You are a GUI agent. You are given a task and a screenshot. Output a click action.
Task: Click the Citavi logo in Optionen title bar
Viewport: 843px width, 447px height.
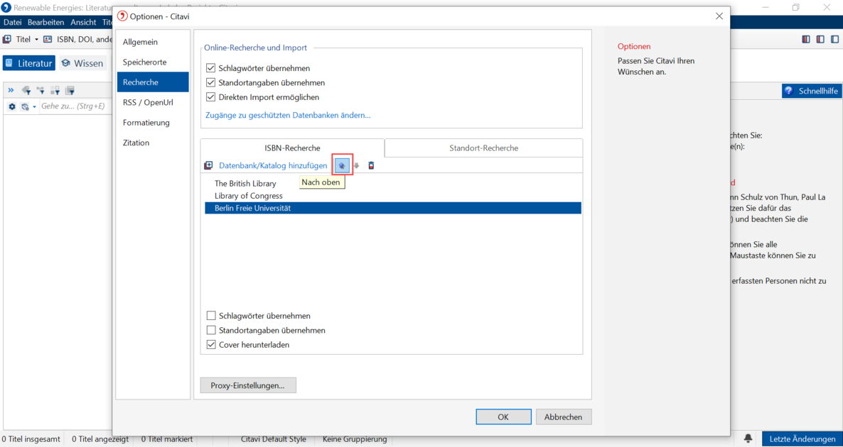click(x=122, y=16)
